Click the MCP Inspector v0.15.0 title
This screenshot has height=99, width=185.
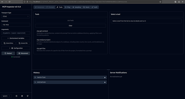tap(12, 7)
